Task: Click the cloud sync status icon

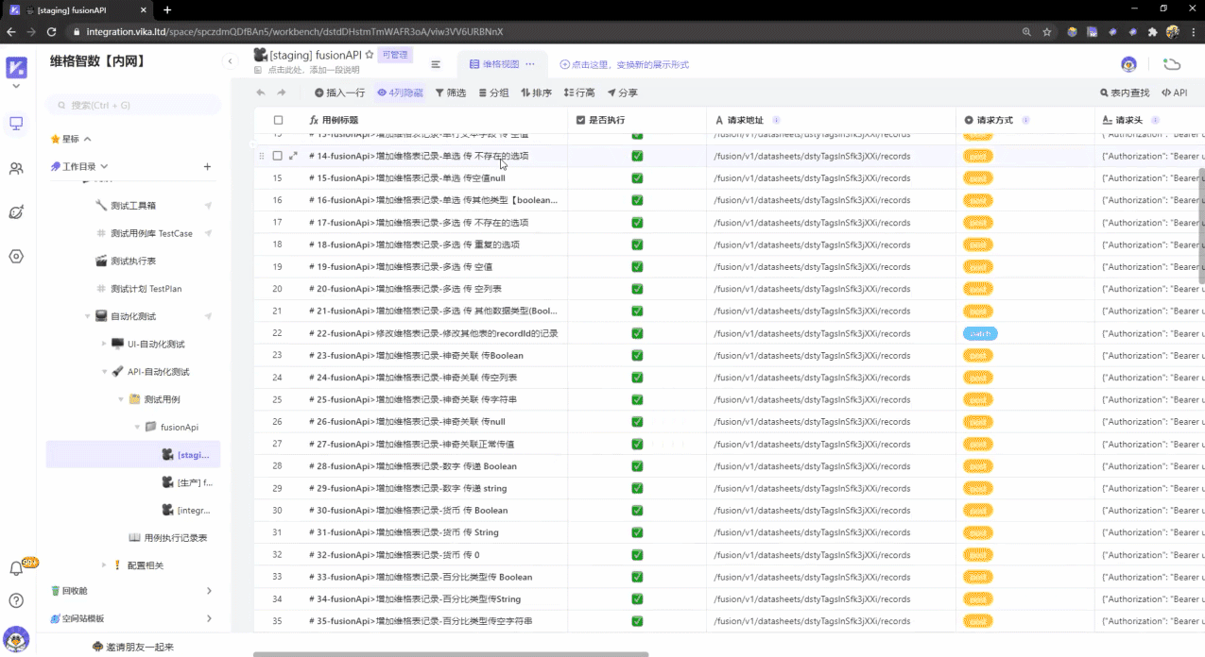Action: pyautogui.click(x=1172, y=64)
